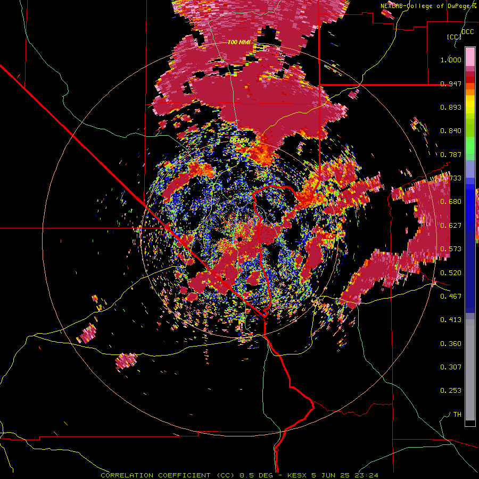Select the 0.307 color scale value
Viewport: 479px width, 479px height.
click(x=451, y=367)
